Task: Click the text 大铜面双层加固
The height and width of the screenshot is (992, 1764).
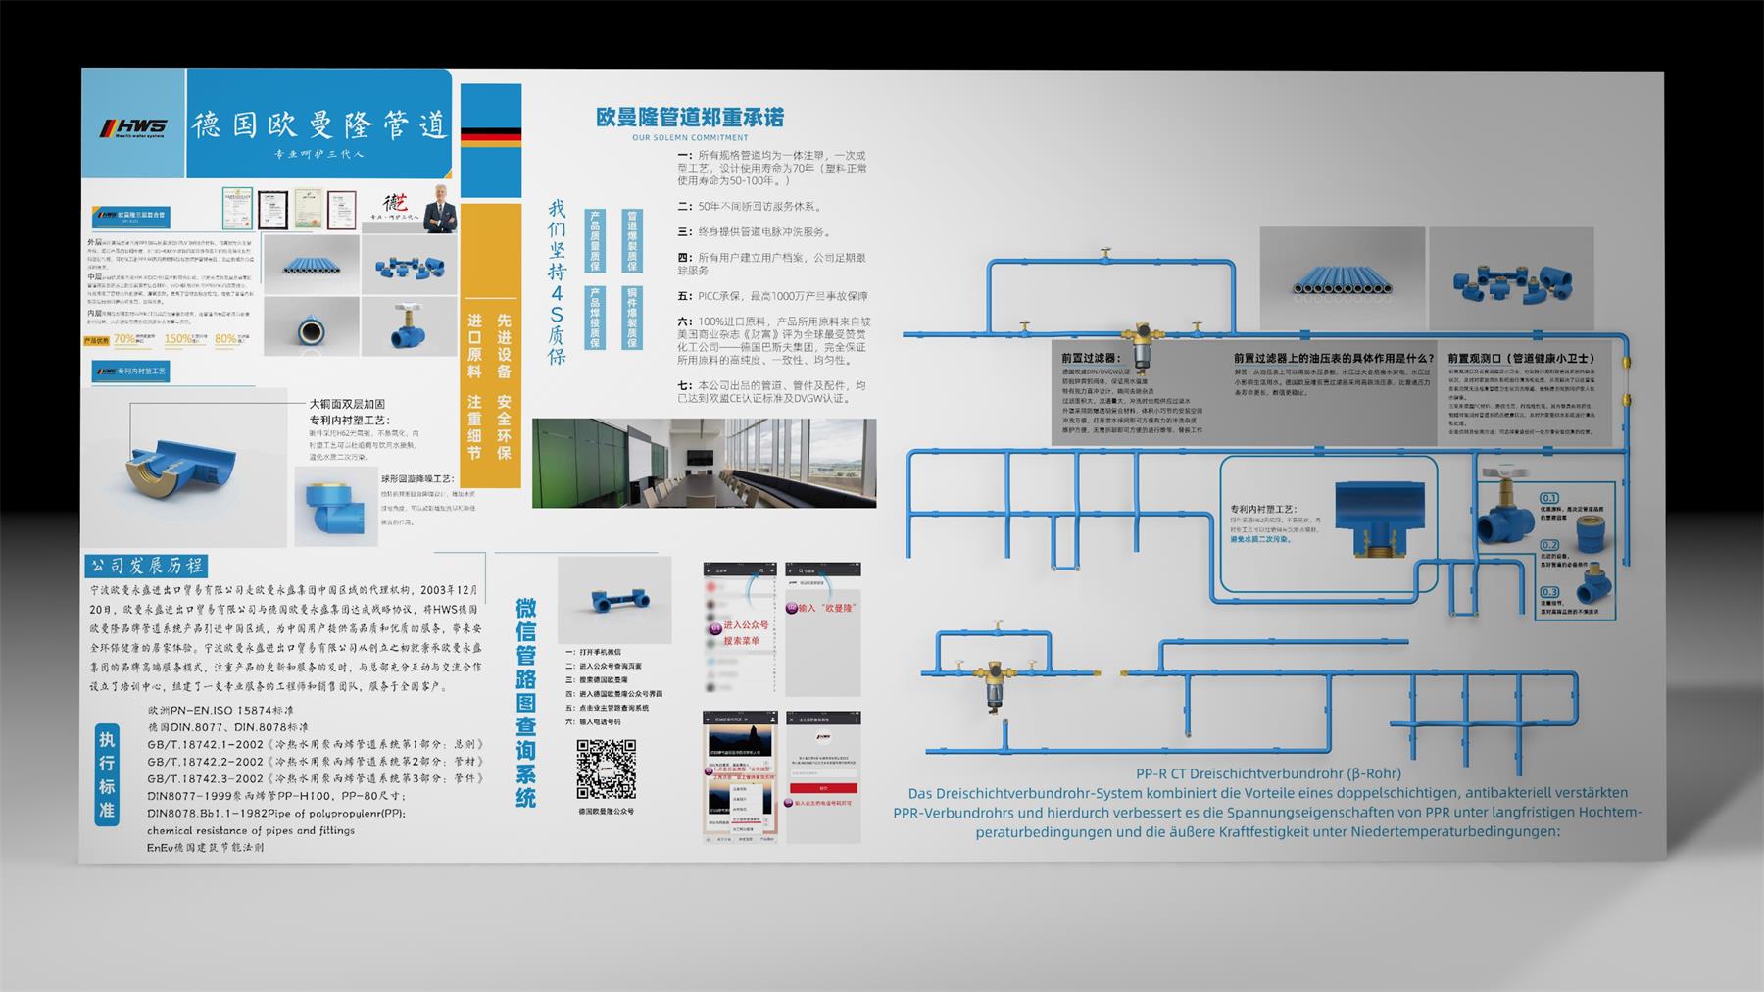Action: click(347, 404)
